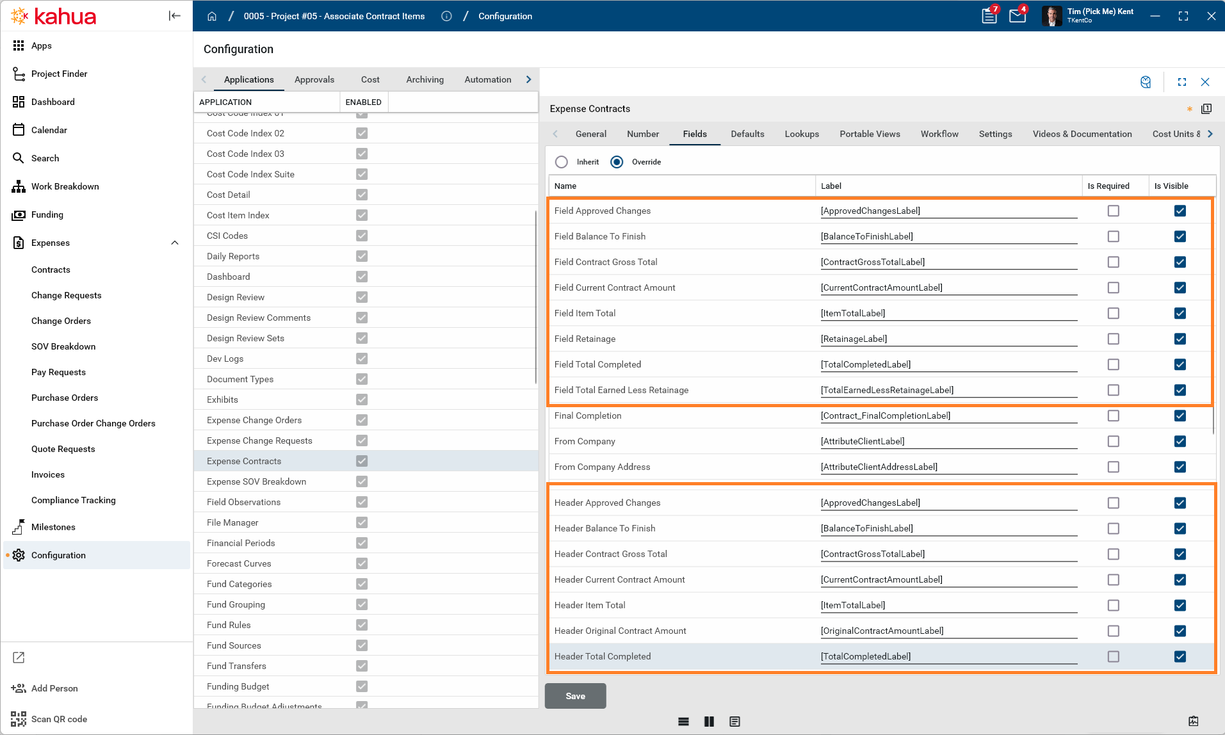Click the Save button
This screenshot has height=735, width=1225.
[x=575, y=696]
